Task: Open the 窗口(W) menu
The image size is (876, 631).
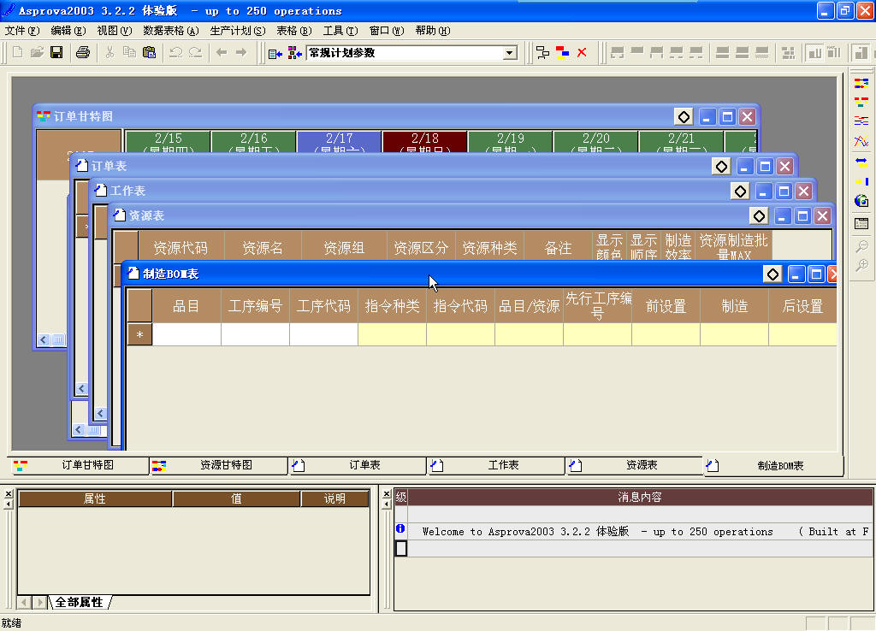Action: (x=387, y=31)
